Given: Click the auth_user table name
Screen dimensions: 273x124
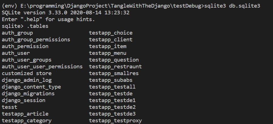Looking at the screenshot, I should (16, 53).
